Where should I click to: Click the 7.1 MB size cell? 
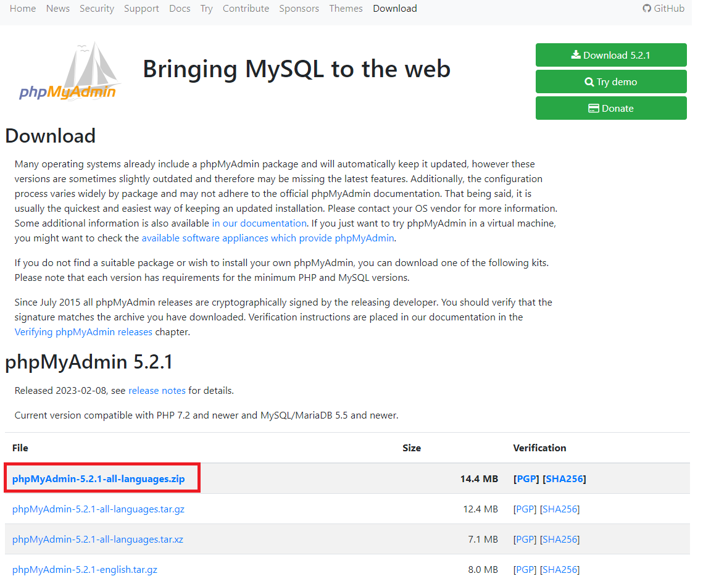pos(483,539)
